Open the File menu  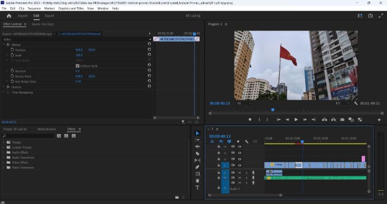point(4,8)
